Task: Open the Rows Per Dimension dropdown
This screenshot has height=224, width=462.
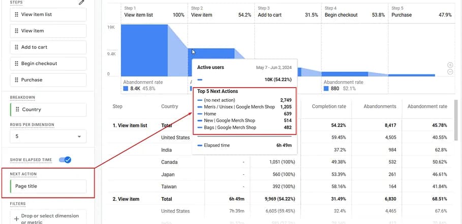Action: [x=48, y=136]
